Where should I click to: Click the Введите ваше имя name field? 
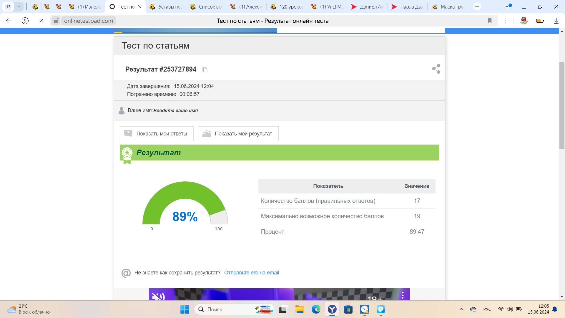click(x=175, y=111)
